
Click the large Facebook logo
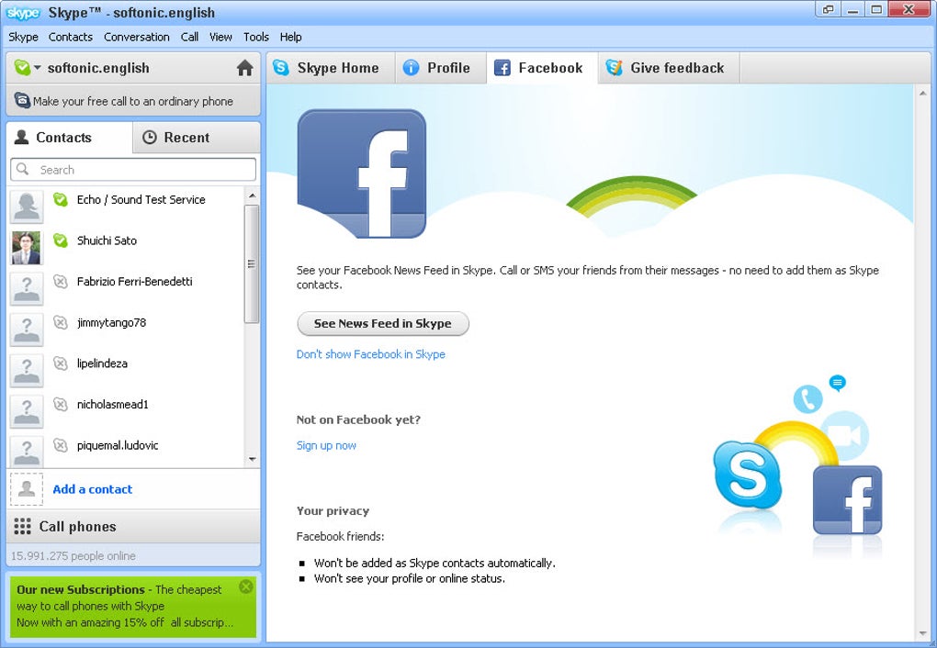coord(362,173)
